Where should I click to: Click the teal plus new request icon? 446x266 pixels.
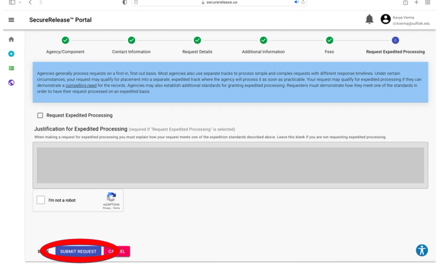(11, 54)
